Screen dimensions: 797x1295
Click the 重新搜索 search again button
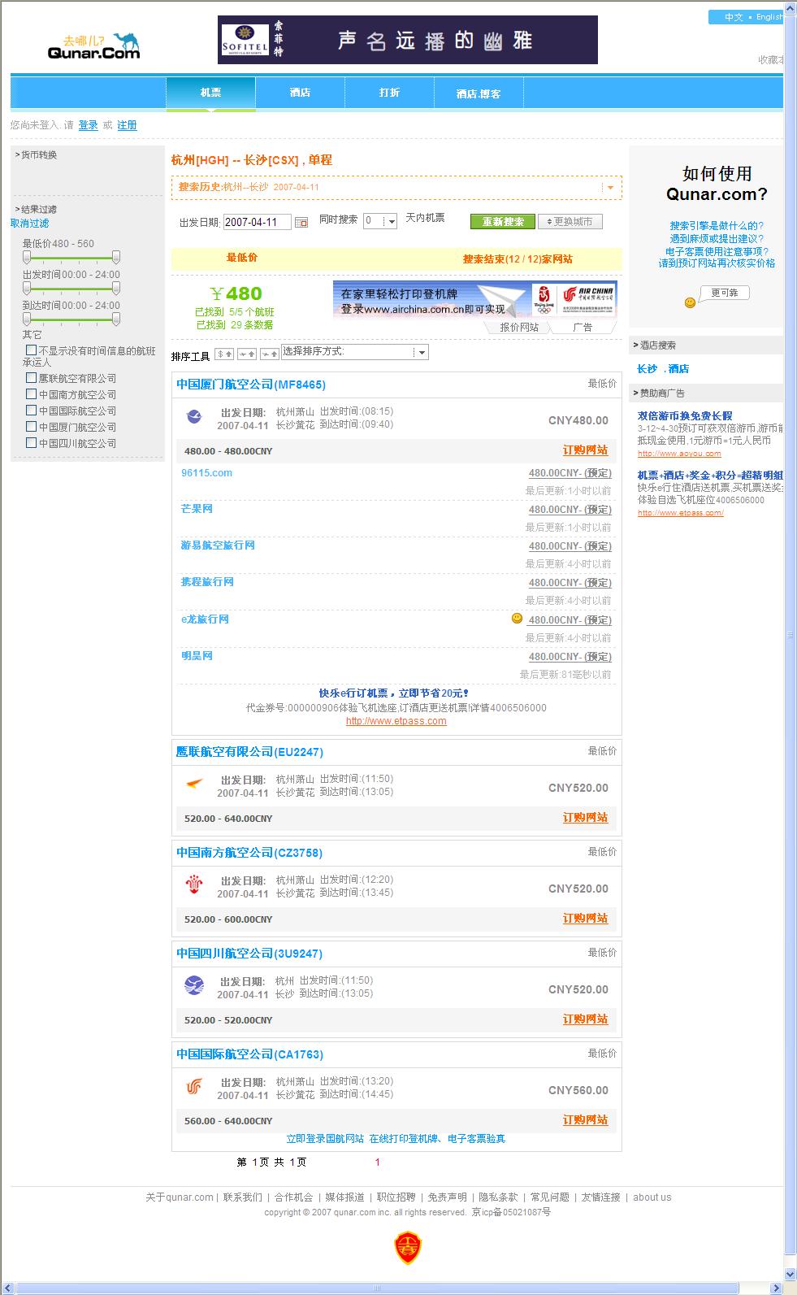point(503,222)
